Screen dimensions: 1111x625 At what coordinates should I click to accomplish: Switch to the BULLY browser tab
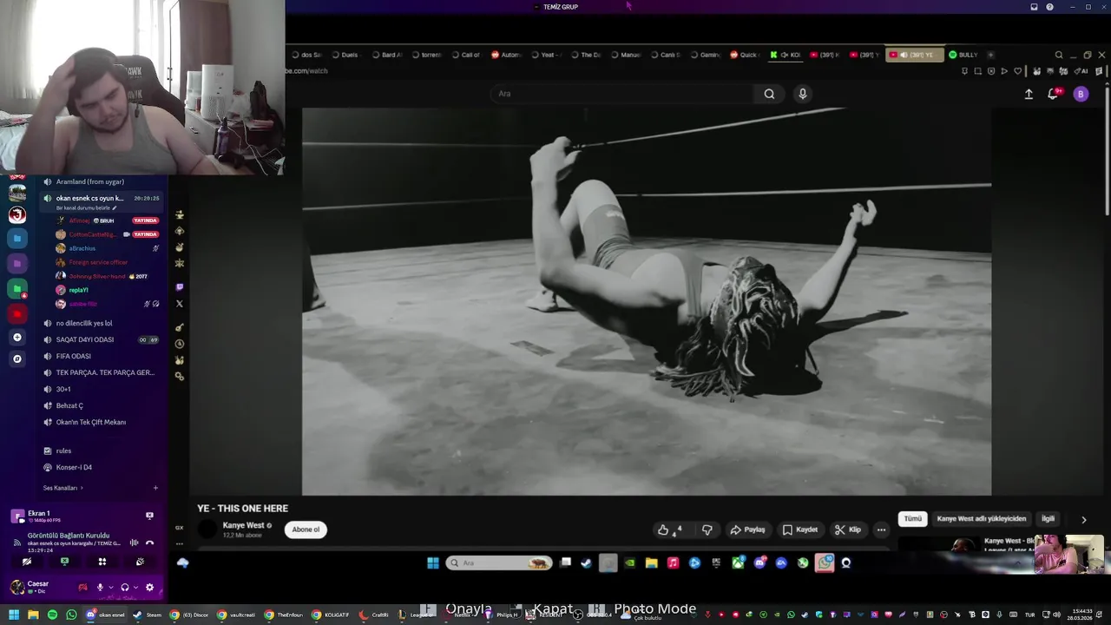pyautogui.click(x=963, y=55)
